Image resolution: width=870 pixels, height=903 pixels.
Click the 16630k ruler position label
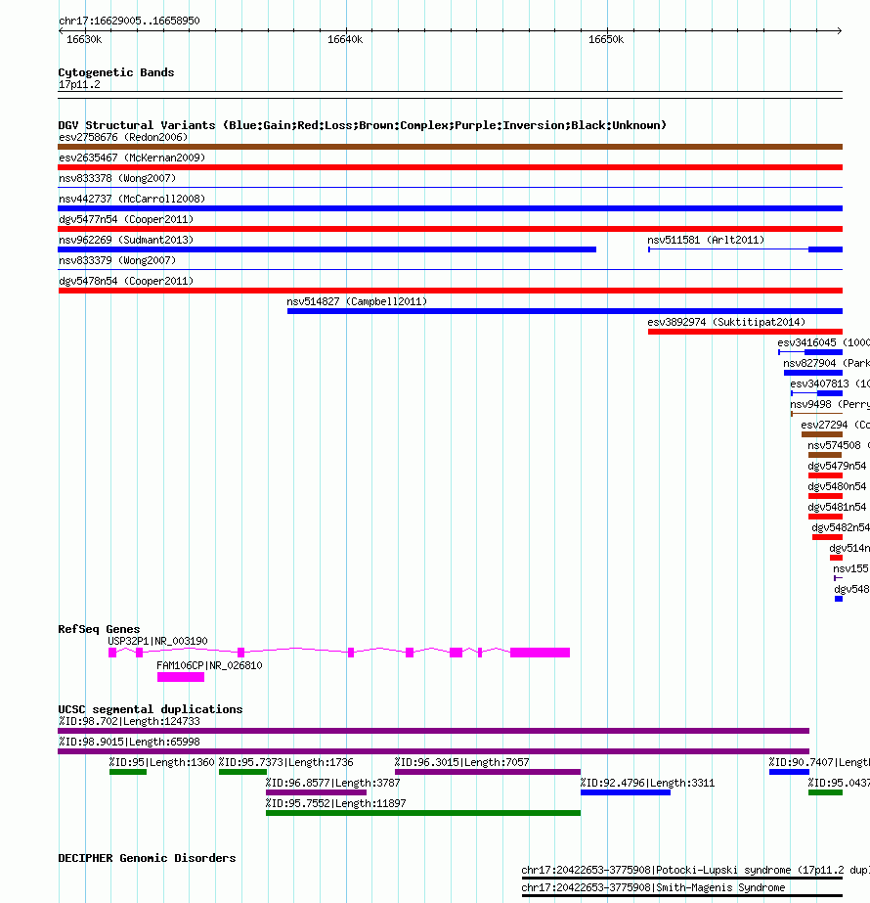84,39
